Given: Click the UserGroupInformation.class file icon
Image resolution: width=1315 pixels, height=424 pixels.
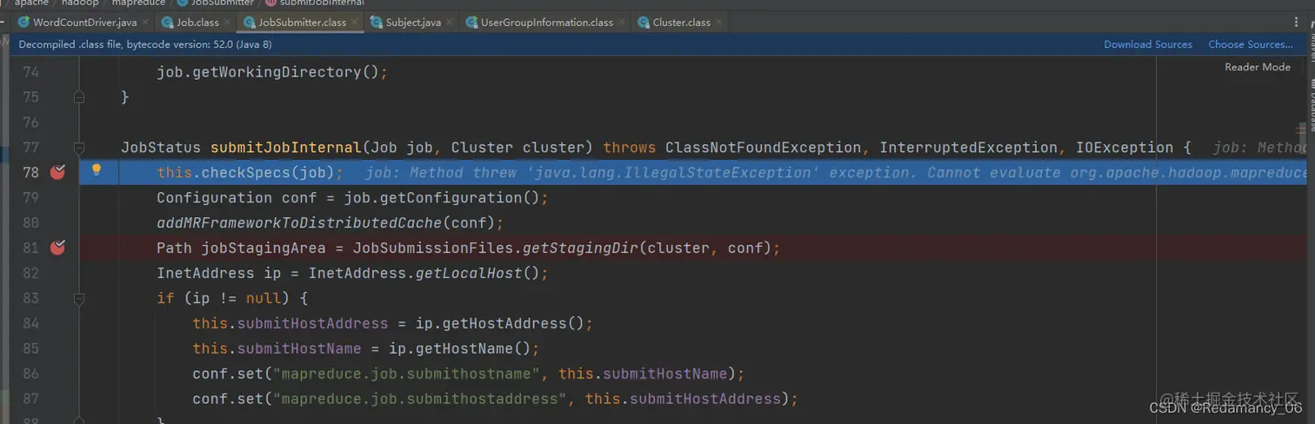Looking at the screenshot, I should (x=471, y=23).
